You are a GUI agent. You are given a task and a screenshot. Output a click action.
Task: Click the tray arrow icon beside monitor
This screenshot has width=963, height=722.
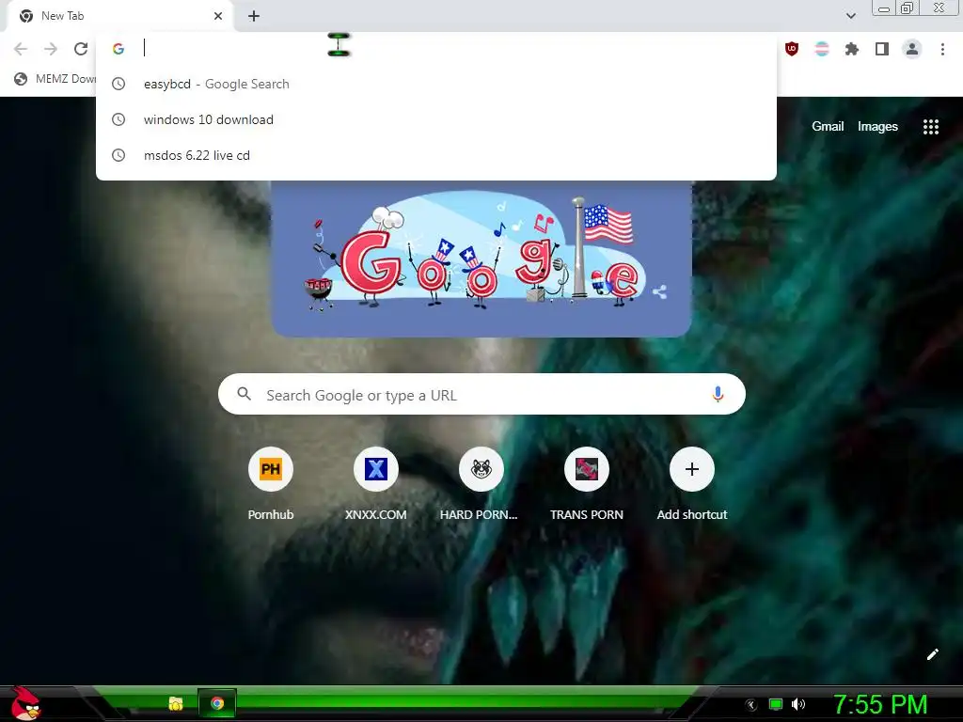point(750,705)
